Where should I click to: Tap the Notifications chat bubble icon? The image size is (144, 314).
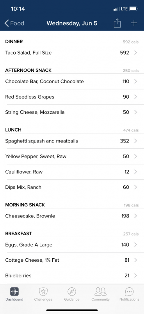click(x=129, y=292)
